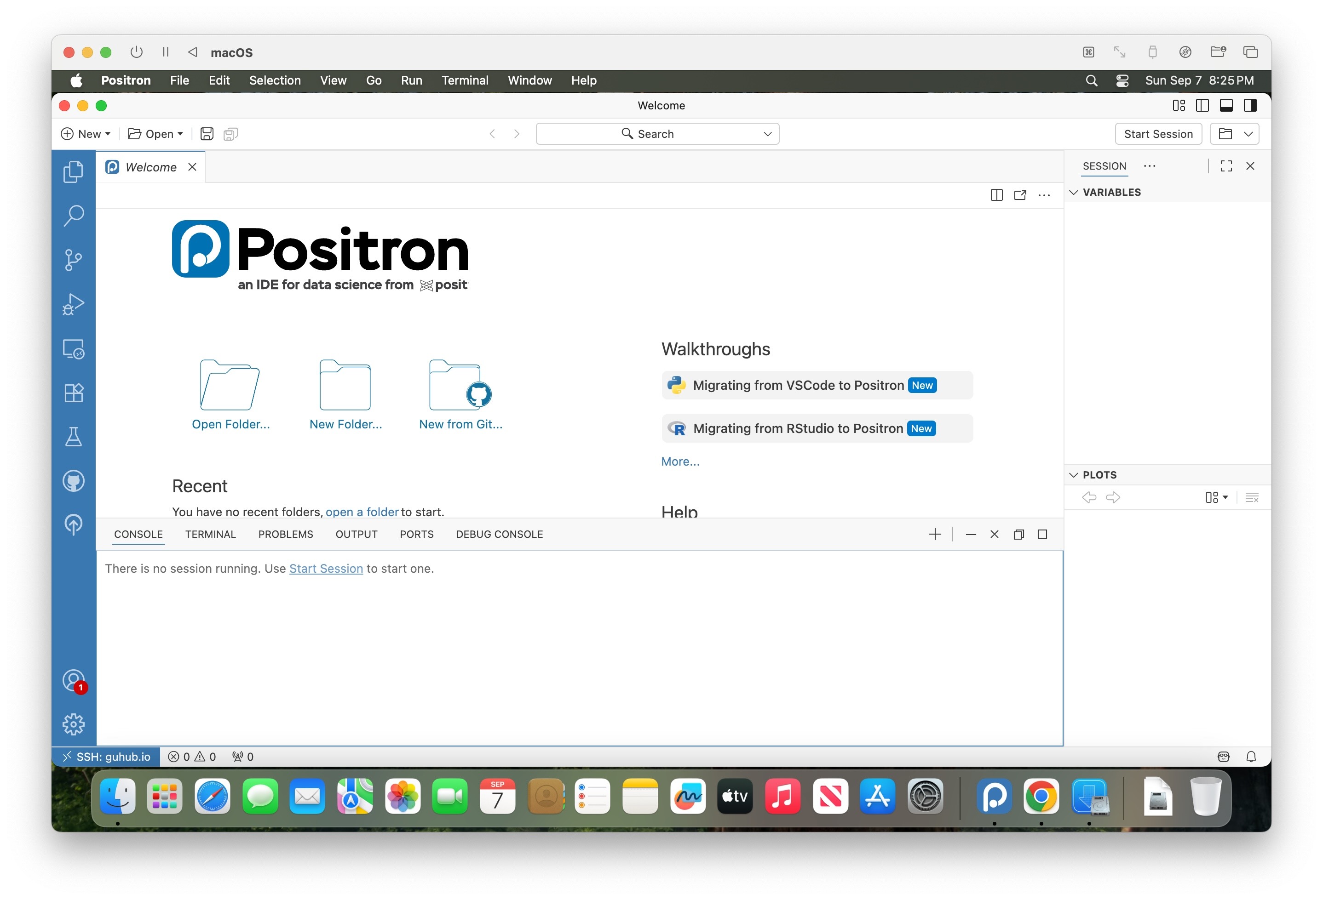This screenshot has height=900, width=1323.
Task: Open the Open file dropdown
Action: [x=155, y=134]
